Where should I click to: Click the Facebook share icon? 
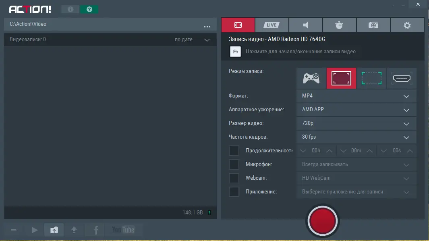tap(96, 230)
